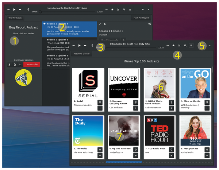Click rewind in the front iTunes Top 100 window

pyautogui.click(x=73, y=46)
